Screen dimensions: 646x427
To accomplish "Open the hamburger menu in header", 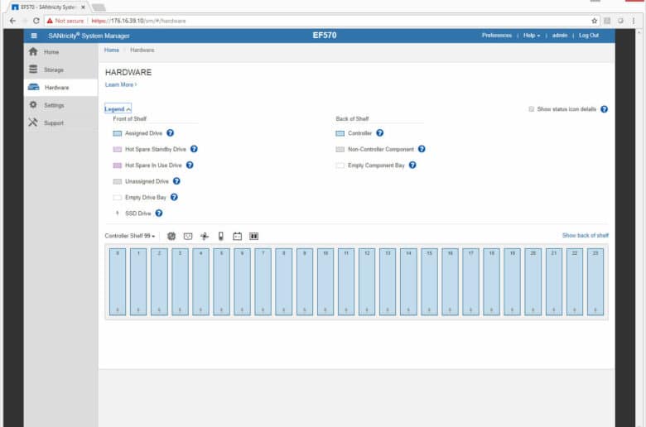I will tap(34, 36).
